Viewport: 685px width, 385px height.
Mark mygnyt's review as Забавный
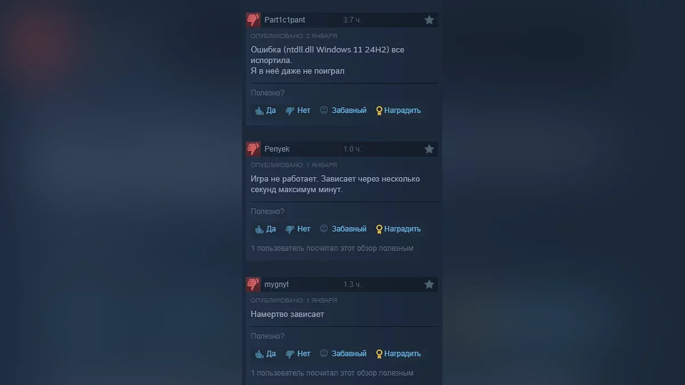pos(343,354)
